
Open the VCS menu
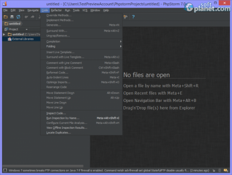[85, 10]
